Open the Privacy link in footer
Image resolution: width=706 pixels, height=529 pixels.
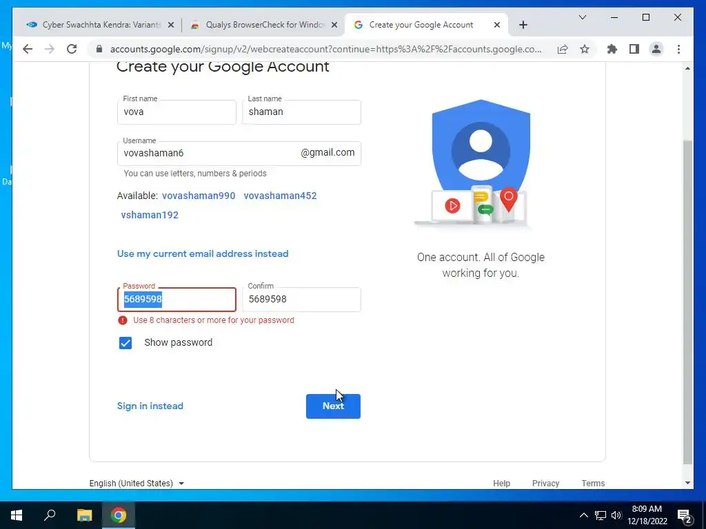pos(546,483)
